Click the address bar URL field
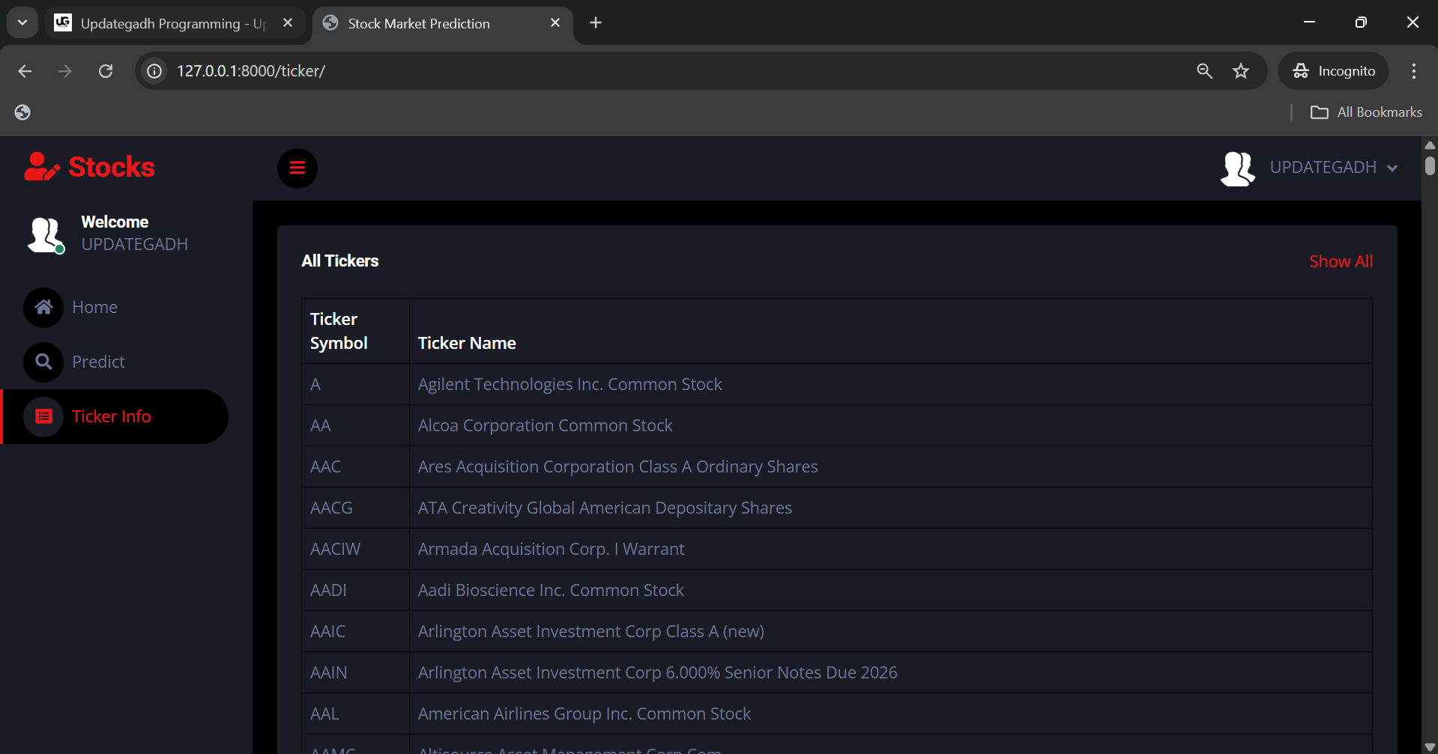This screenshot has width=1438, height=754. tap(599, 71)
